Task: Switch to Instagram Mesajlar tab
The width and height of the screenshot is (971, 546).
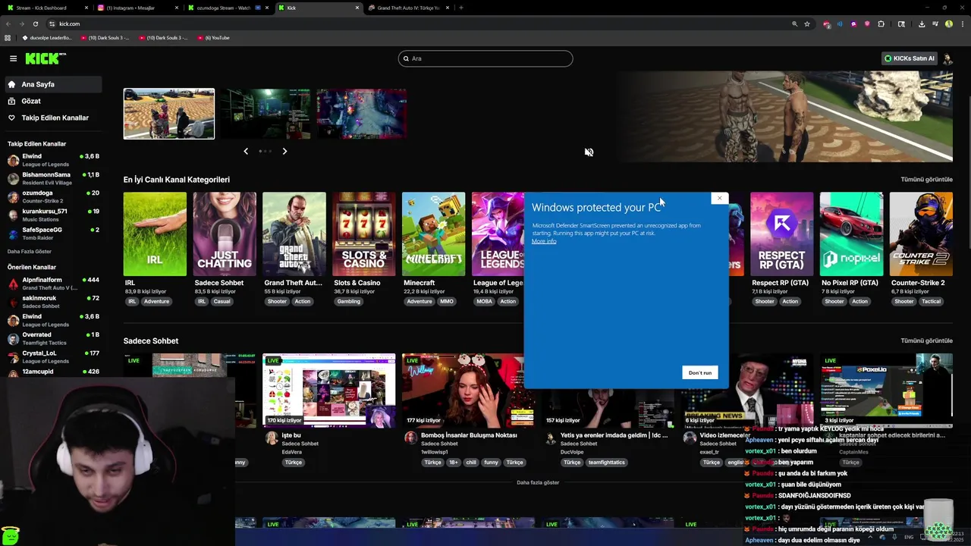Action: 135,8
